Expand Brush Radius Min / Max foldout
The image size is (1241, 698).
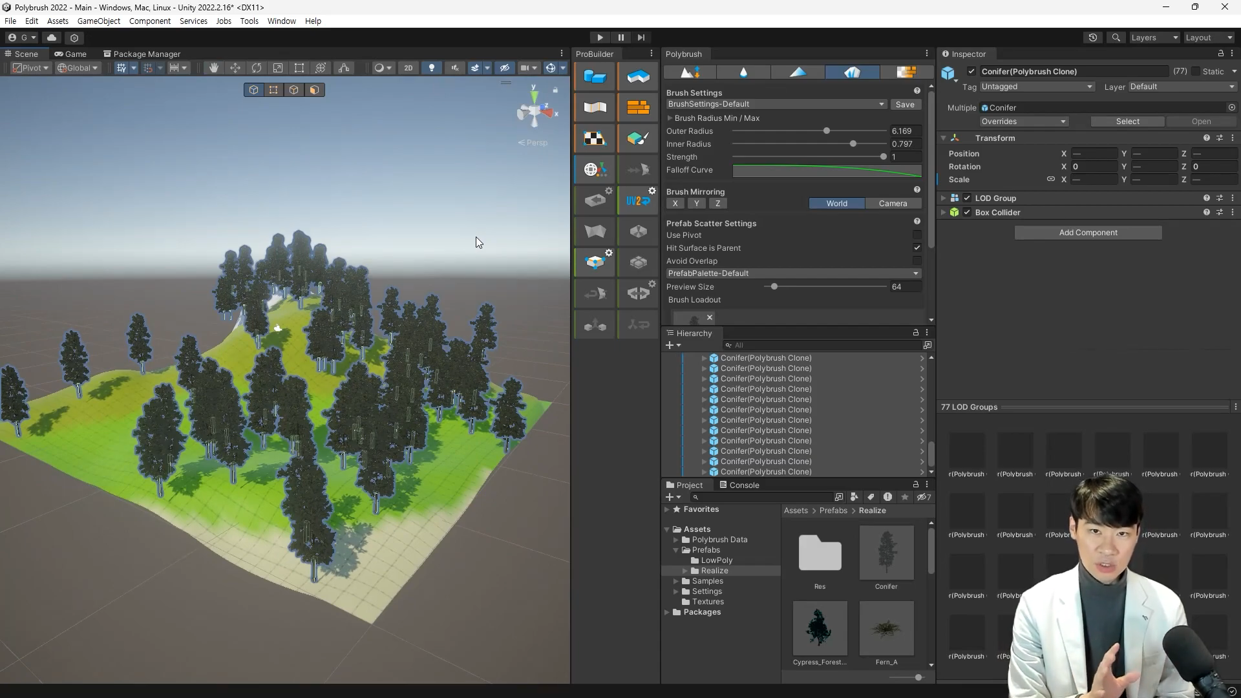click(x=670, y=118)
